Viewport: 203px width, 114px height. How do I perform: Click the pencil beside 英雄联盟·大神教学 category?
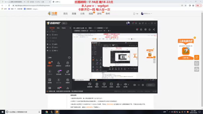87,31
